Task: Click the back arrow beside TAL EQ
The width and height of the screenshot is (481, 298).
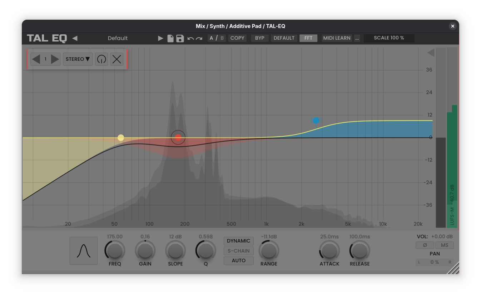Action: pos(75,38)
